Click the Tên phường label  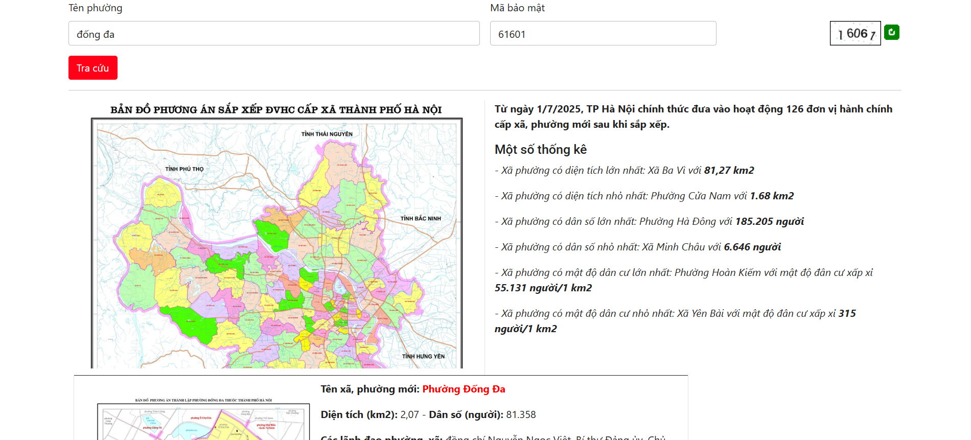(96, 8)
